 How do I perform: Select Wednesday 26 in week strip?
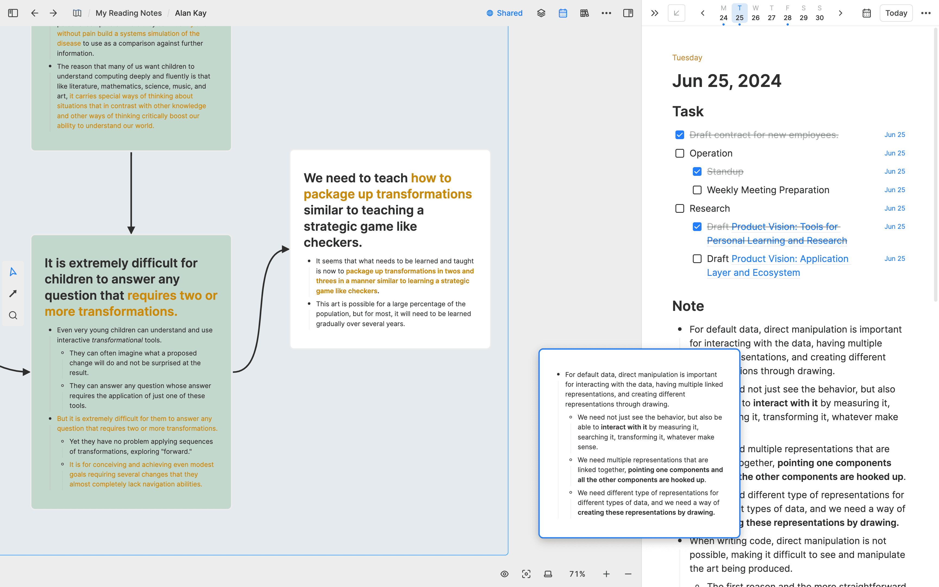(756, 14)
